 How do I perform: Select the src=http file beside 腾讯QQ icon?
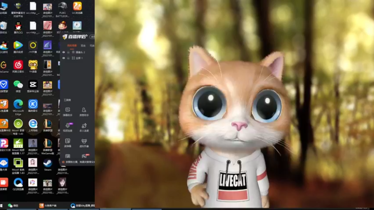33,28
